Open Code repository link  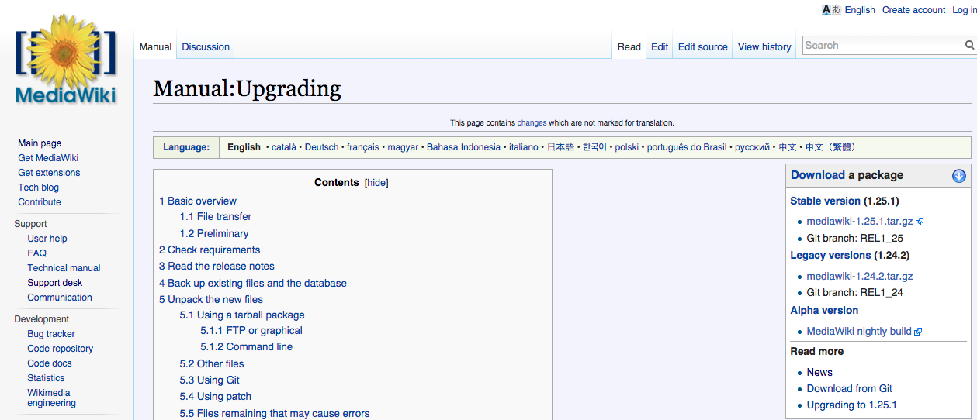coord(61,349)
